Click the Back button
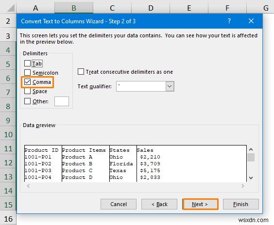Image resolution: width=274 pixels, height=225 pixels. (x=159, y=204)
